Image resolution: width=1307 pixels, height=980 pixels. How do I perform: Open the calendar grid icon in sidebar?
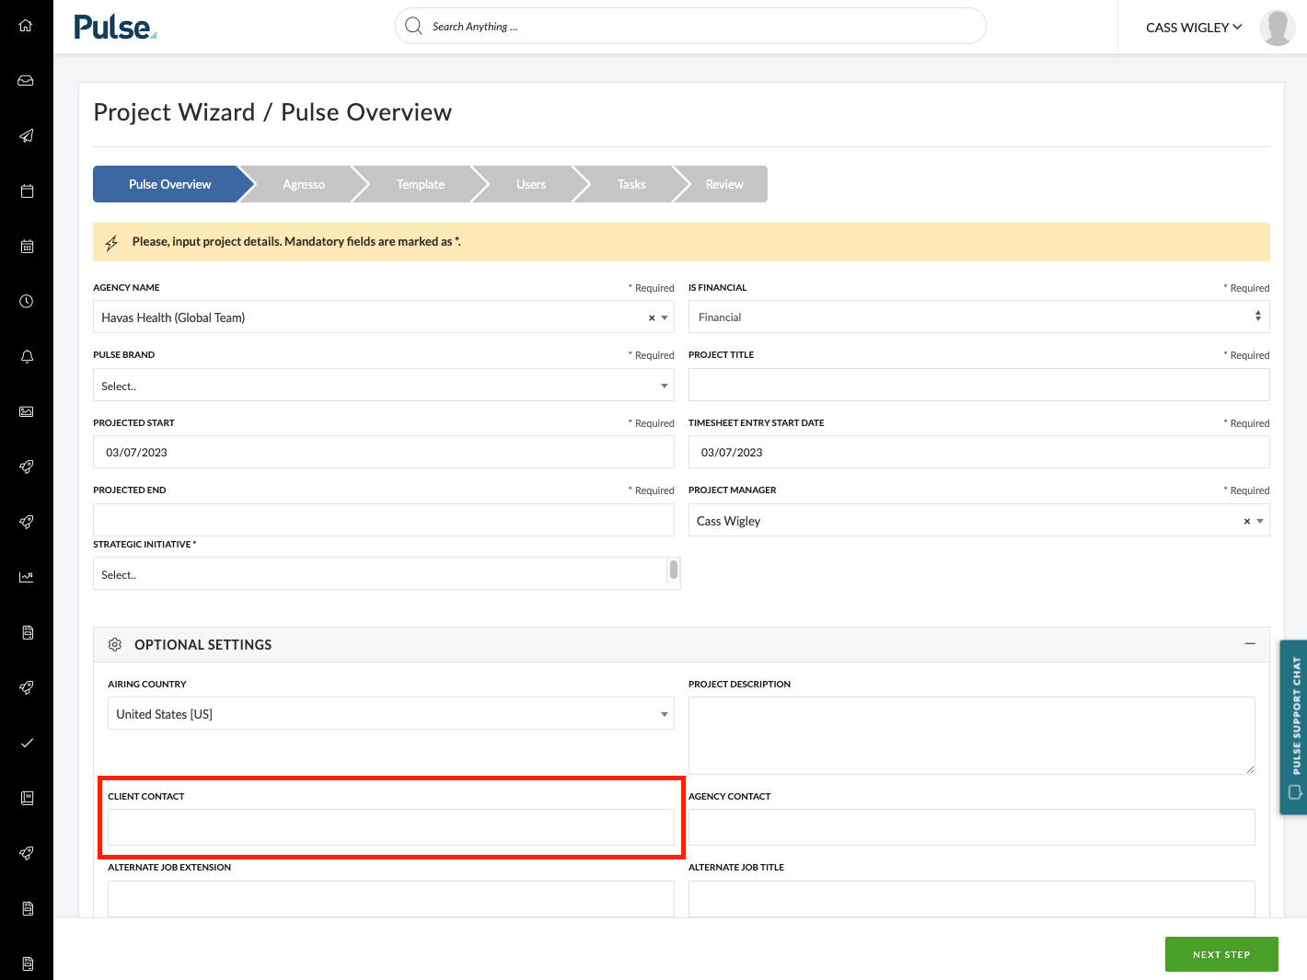point(27,247)
